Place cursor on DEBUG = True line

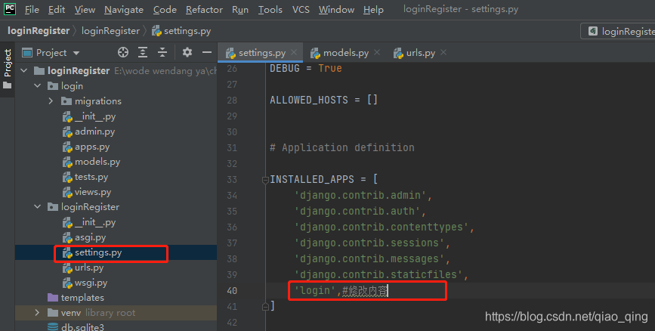coord(305,68)
